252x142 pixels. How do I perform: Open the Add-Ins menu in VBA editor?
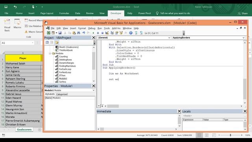pos(116,28)
